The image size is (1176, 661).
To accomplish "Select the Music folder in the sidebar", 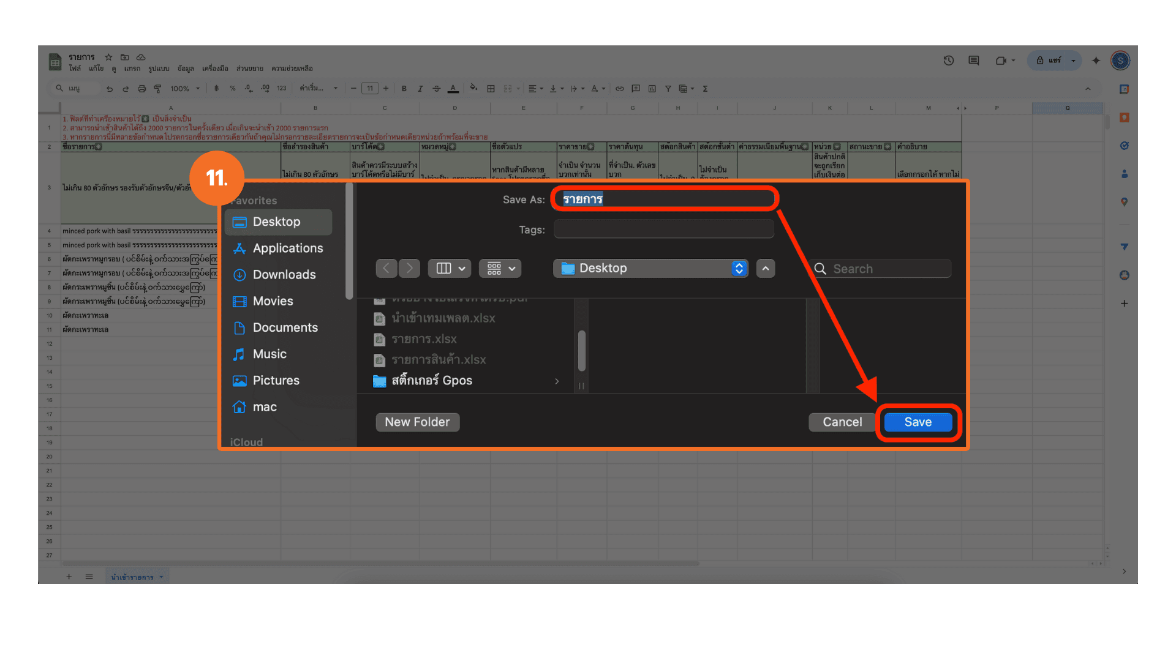I will [x=269, y=354].
